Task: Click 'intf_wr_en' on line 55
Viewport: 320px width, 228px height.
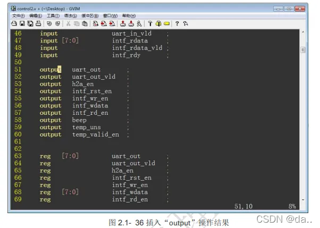Action: (90, 99)
